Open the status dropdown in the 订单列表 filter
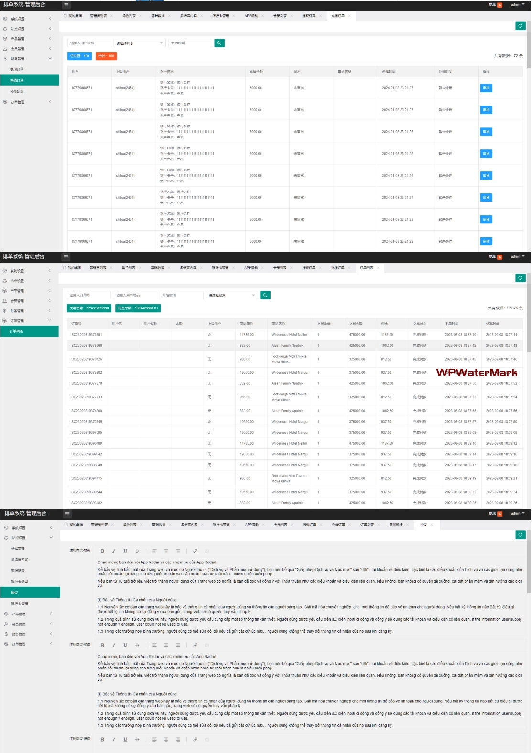The image size is (532, 753). (232, 295)
